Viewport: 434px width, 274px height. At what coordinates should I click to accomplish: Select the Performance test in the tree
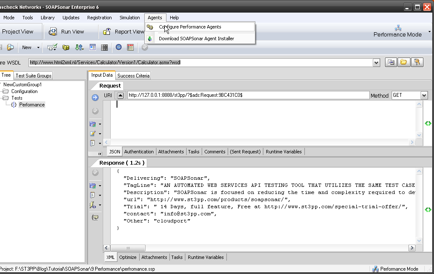pyautogui.click(x=32, y=105)
